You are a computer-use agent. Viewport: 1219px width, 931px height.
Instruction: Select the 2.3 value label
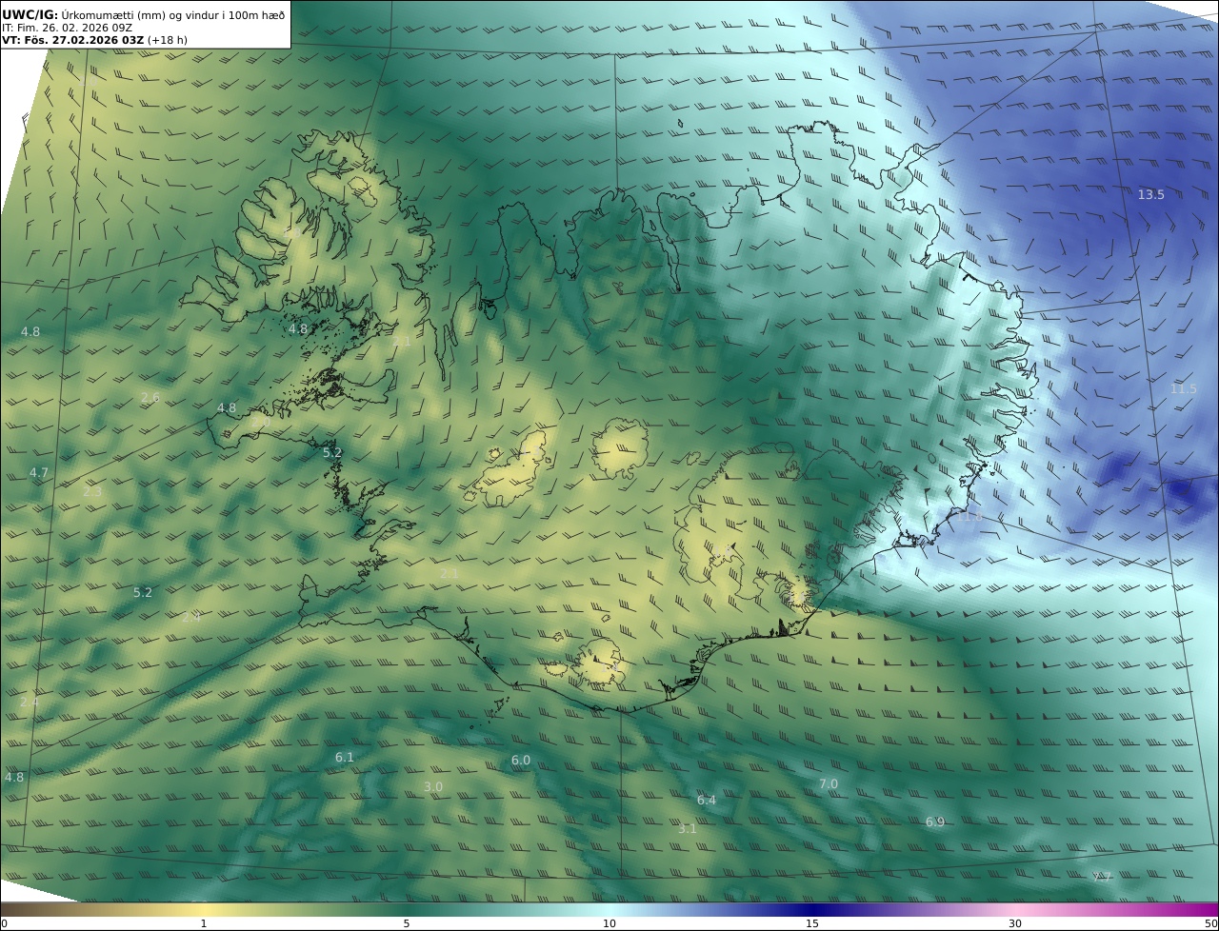click(92, 491)
